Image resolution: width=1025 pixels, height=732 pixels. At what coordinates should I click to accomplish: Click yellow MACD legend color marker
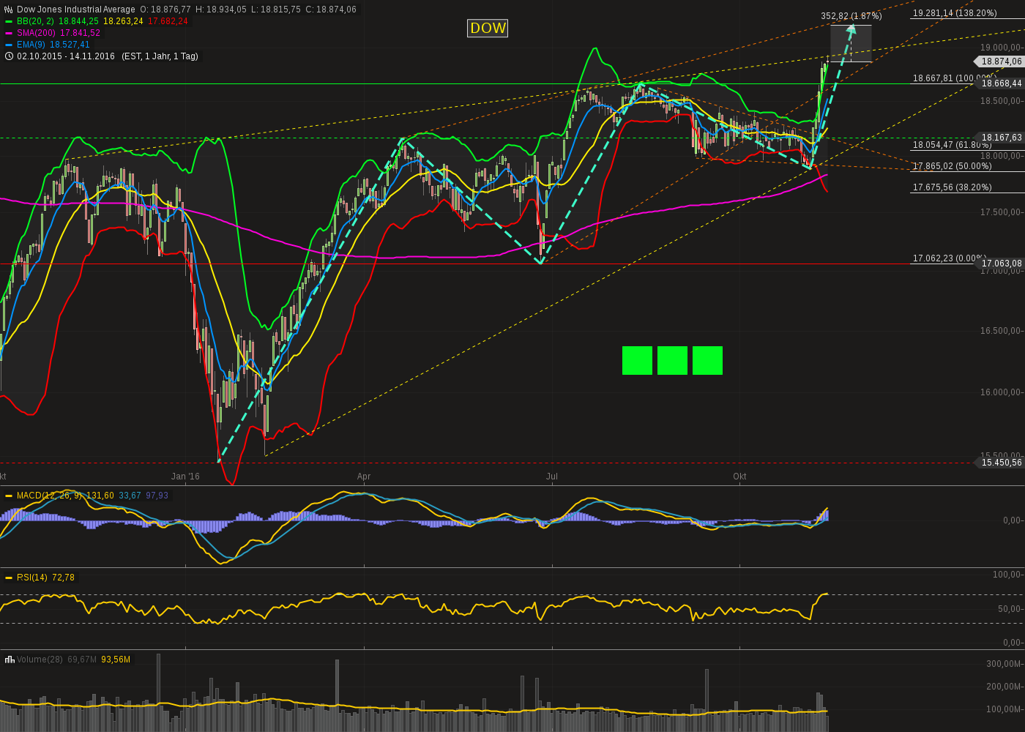coord(9,496)
